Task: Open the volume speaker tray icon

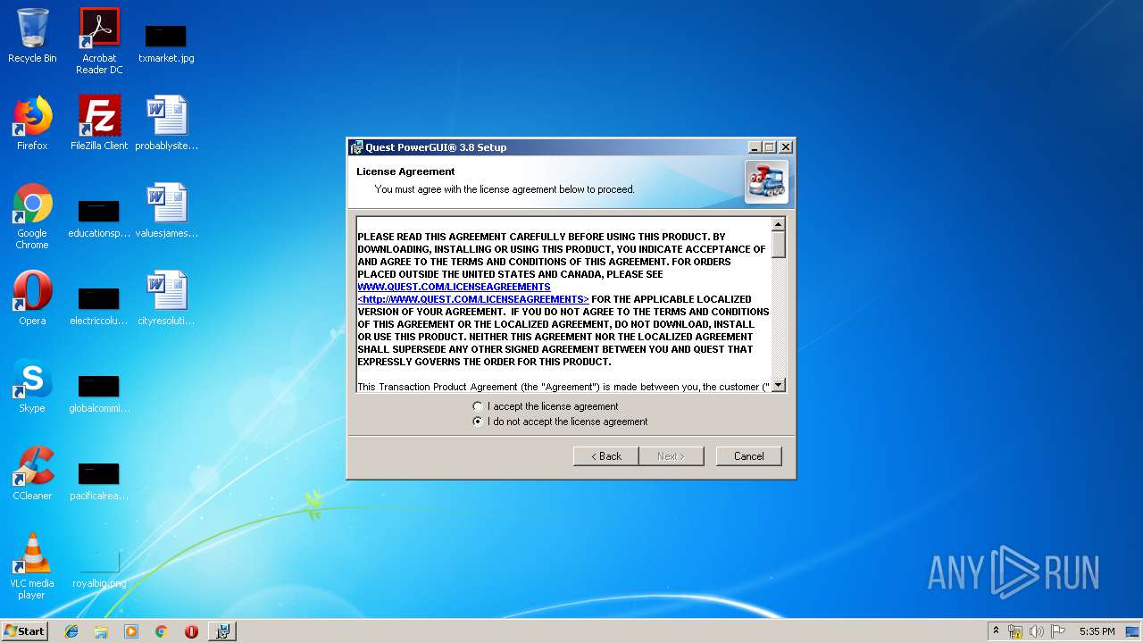Action: point(1036,631)
